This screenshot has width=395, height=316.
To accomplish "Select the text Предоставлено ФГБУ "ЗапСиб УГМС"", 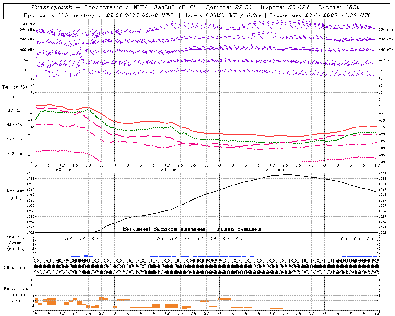I will point(140,7).
